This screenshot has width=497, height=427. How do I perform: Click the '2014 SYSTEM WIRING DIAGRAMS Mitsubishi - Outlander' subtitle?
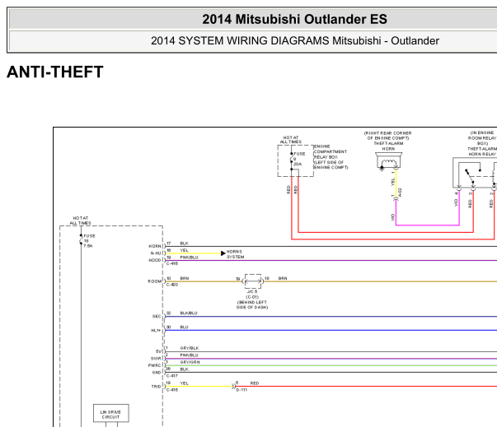click(295, 41)
